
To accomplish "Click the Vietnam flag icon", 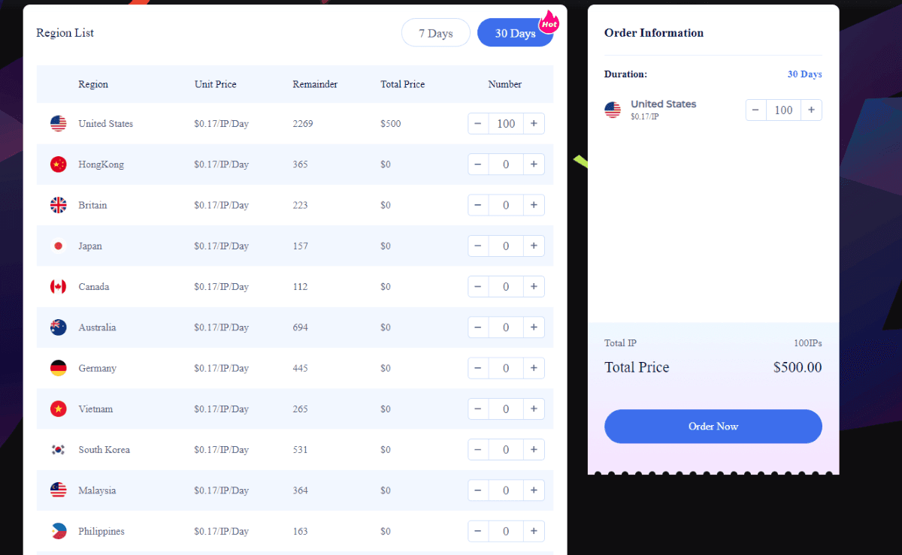I will 59,409.
